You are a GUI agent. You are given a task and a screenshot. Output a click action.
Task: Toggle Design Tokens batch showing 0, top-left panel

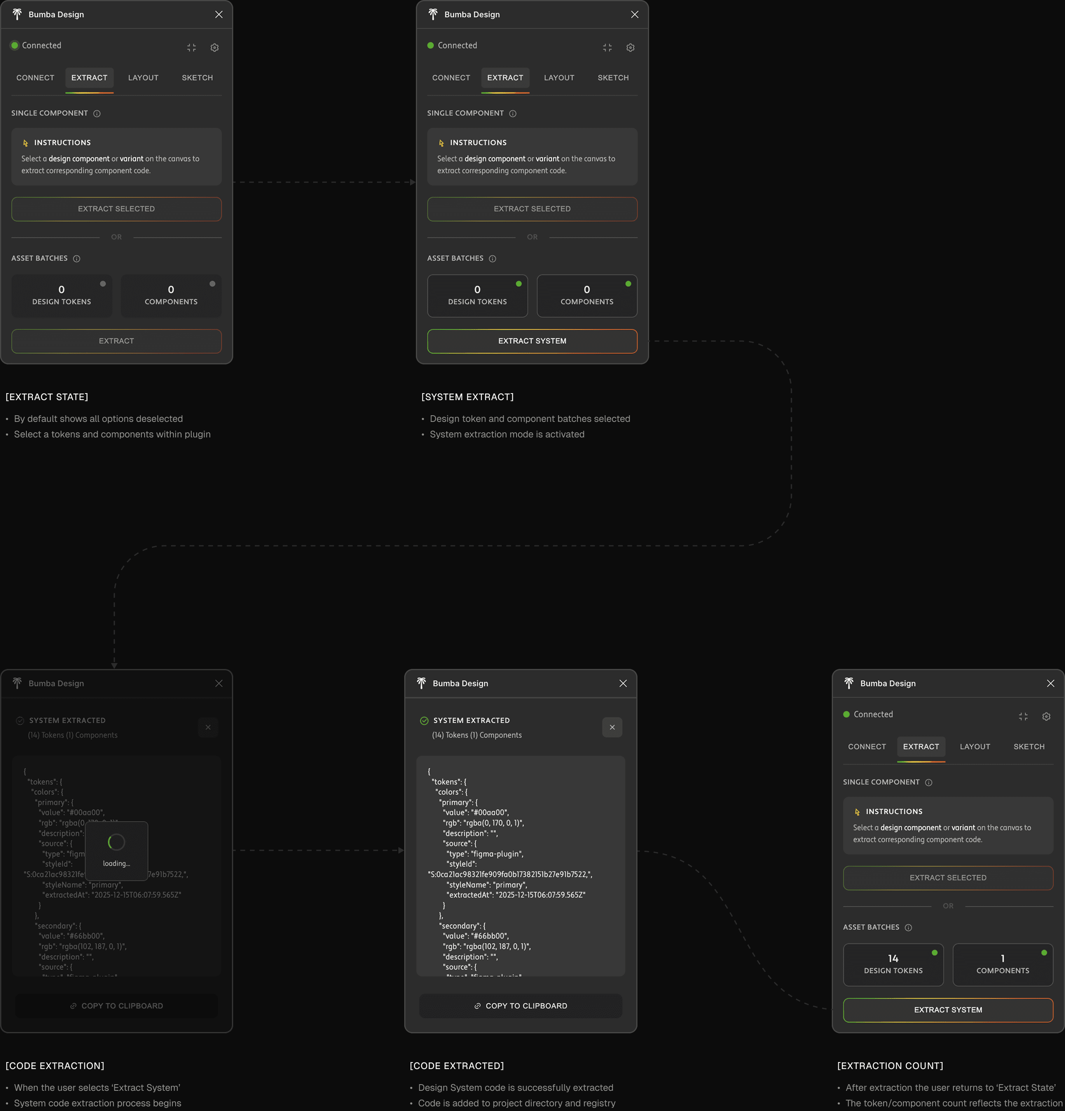[62, 295]
